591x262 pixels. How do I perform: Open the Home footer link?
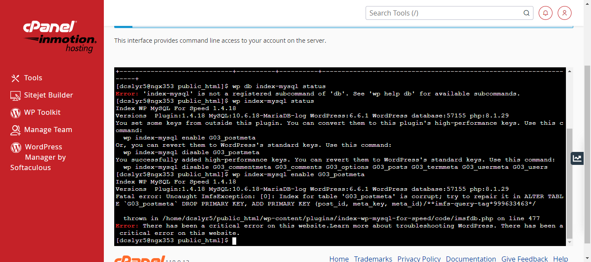[x=339, y=259]
